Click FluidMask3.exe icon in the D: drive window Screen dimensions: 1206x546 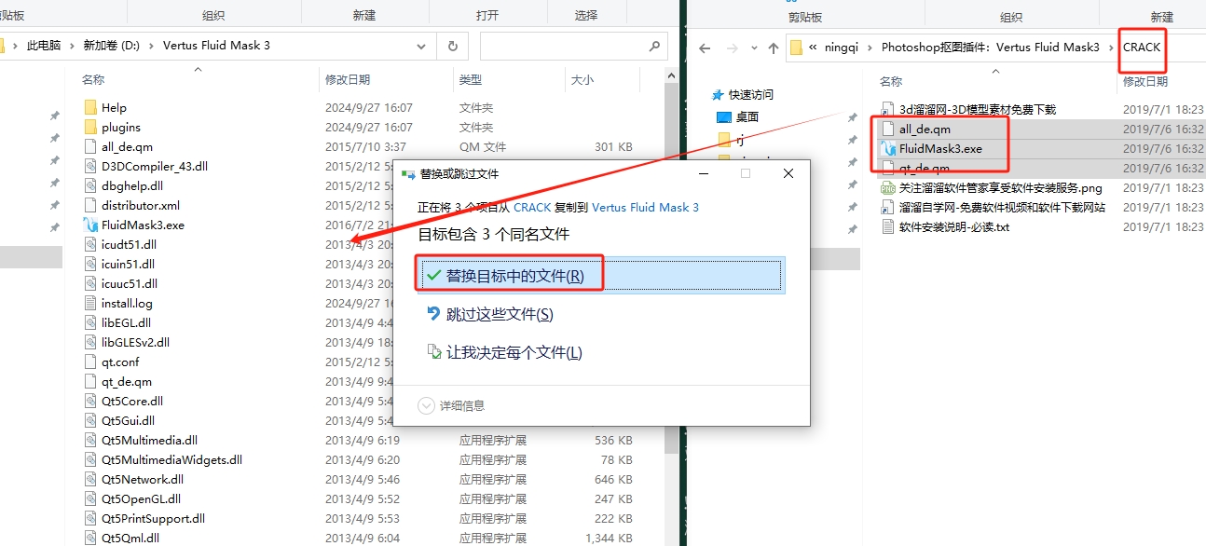pyautogui.click(x=90, y=225)
